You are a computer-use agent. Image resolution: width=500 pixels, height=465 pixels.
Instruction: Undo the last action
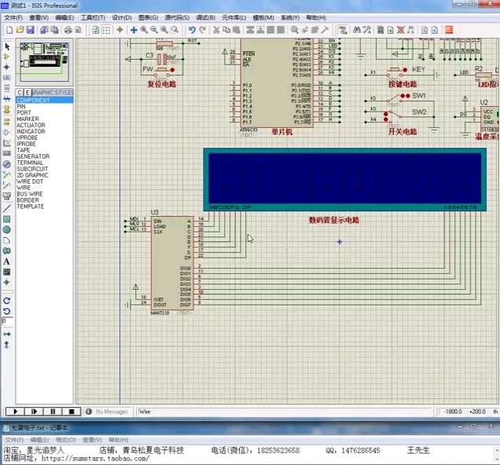pyautogui.click(x=192, y=30)
